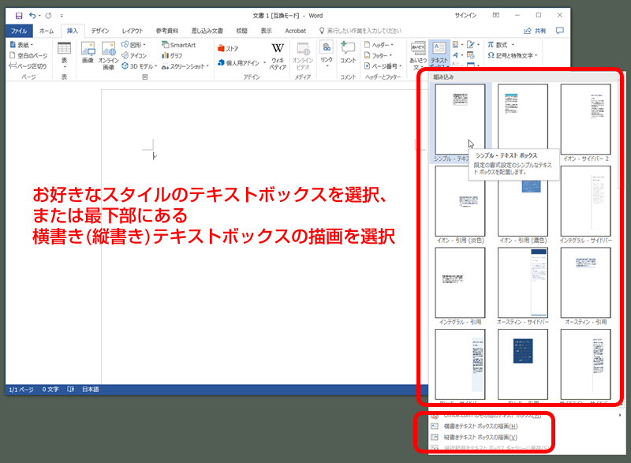Viewport: 631px width, 463px height.
Task: Pick the イオン - 引用 (濃色) text box thumbnail
Action: coord(523,203)
